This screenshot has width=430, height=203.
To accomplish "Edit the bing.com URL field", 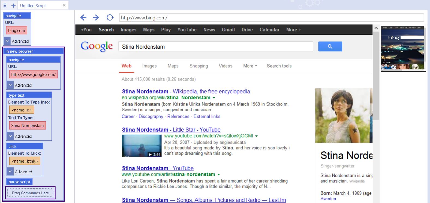I will point(17,31).
